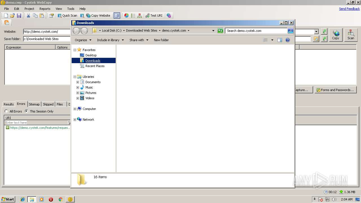Open the Include in library dropdown
This screenshot has width=361, height=203.
[x=110, y=40]
